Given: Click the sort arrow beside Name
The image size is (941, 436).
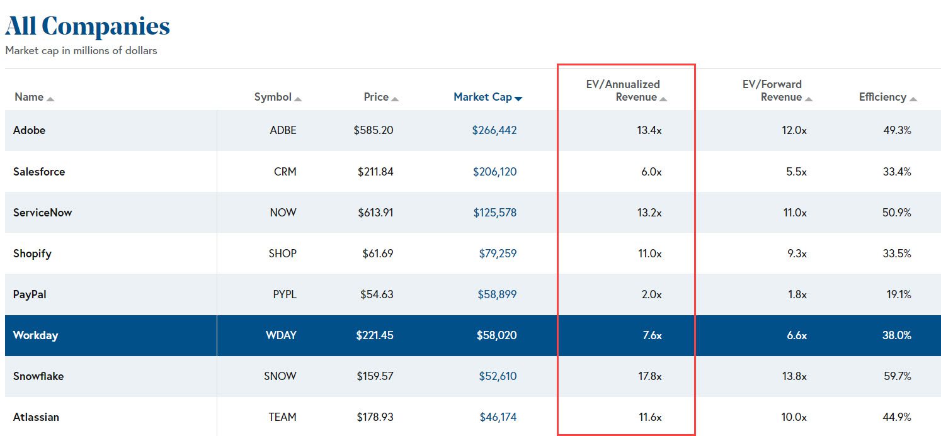Looking at the screenshot, I should click(x=49, y=99).
